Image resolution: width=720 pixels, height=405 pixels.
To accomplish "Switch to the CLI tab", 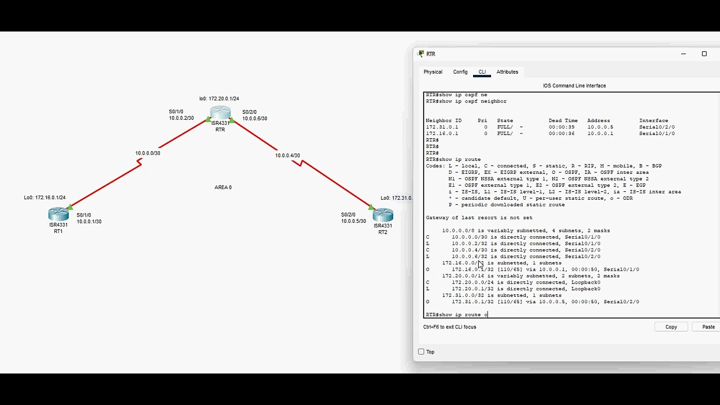I will click(x=482, y=72).
